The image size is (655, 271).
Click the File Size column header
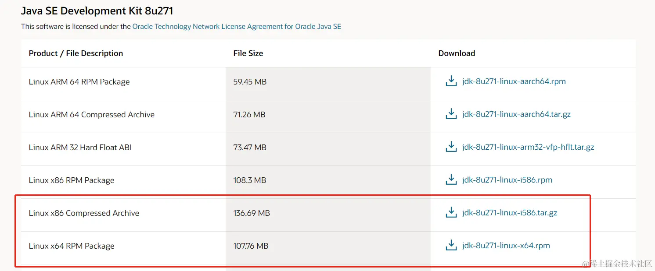click(x=248, y=53)
